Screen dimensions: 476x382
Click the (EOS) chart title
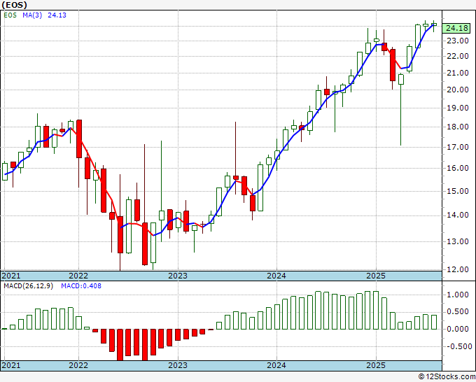pos(14,5)
